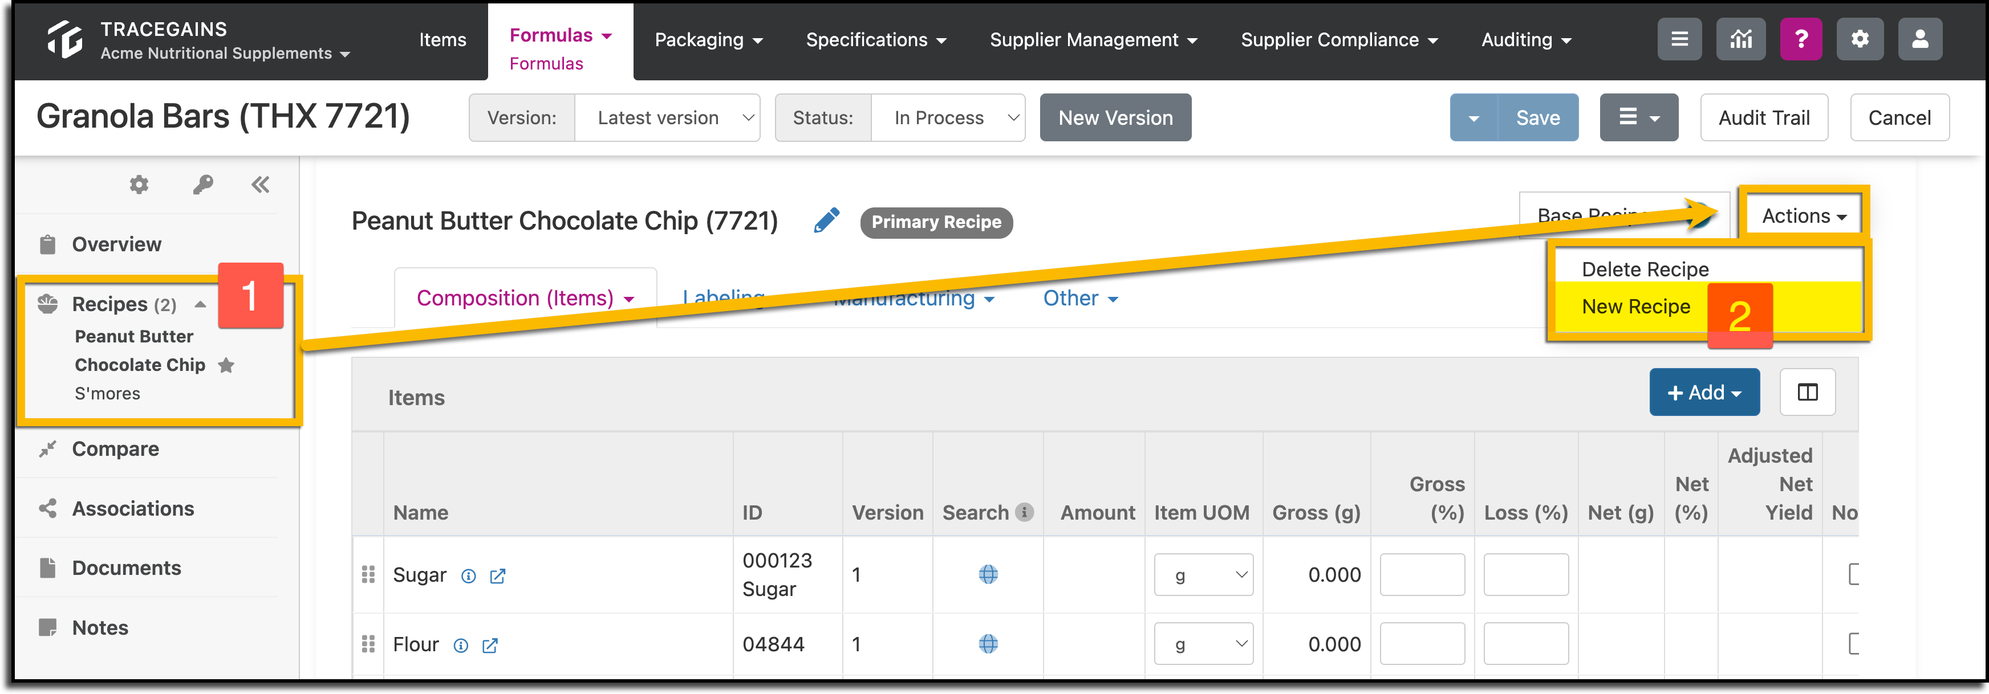1989x694 pixels.
Task: Open the settings gear in top bar
Action: tap(1860, 39)
